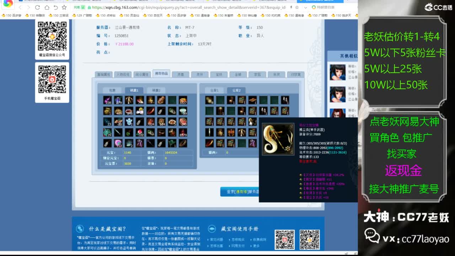Click the item stacked 238 in bag

107,100
